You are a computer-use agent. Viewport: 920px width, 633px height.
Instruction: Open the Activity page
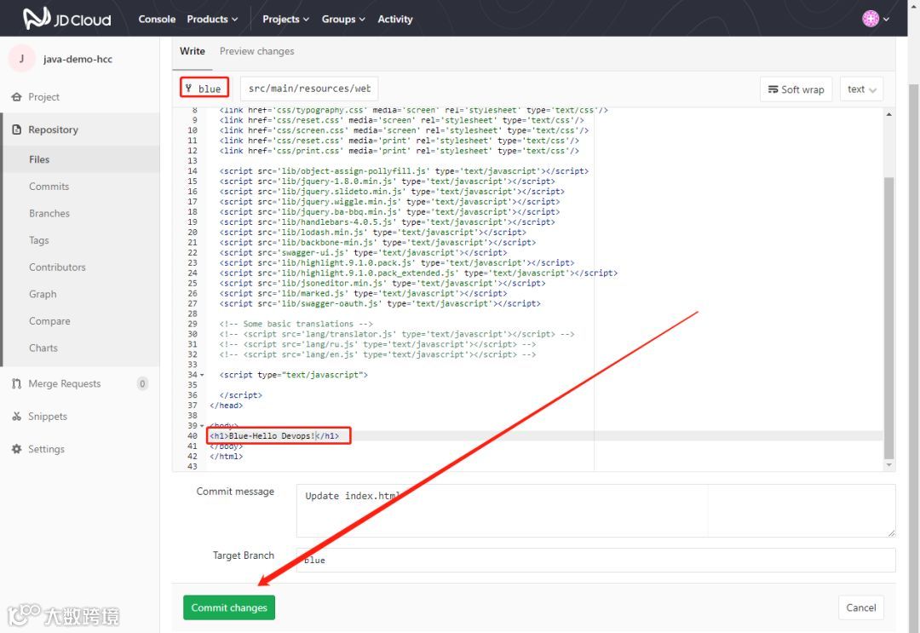point(395,19)
